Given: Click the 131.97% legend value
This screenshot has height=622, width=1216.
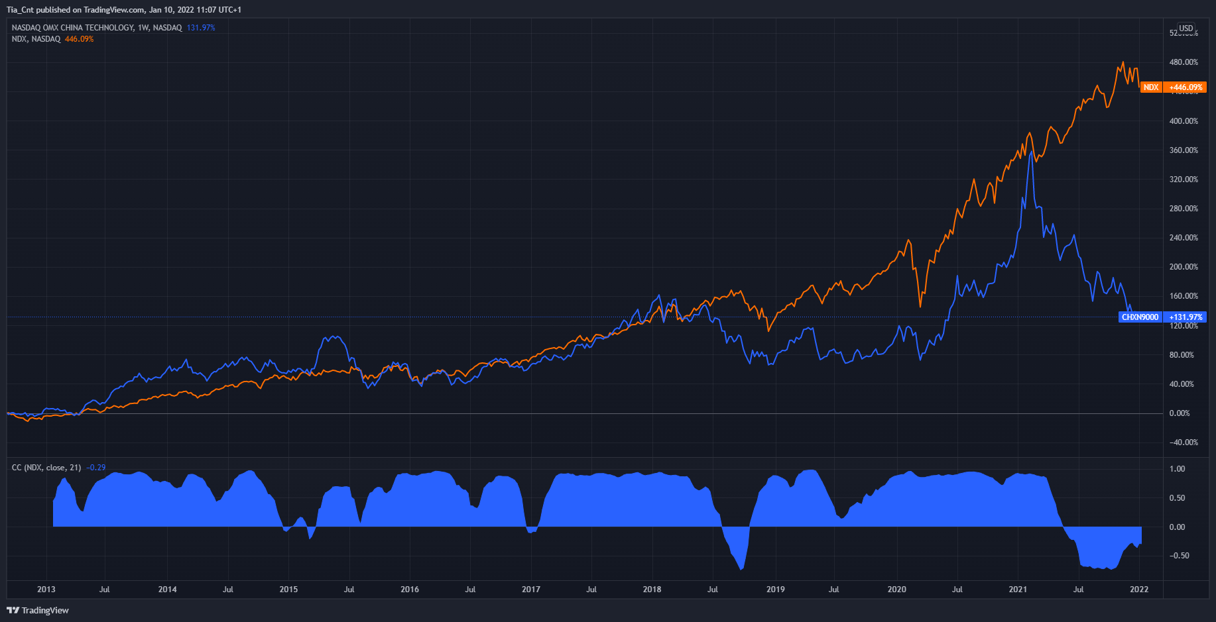Looking at the screenshot, I should [201, 28].
